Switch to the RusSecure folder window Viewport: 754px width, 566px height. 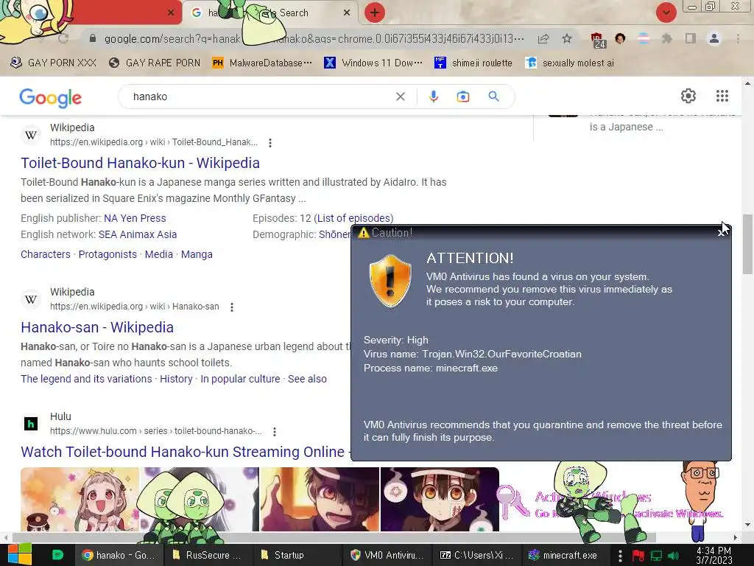tap(207, 556)
